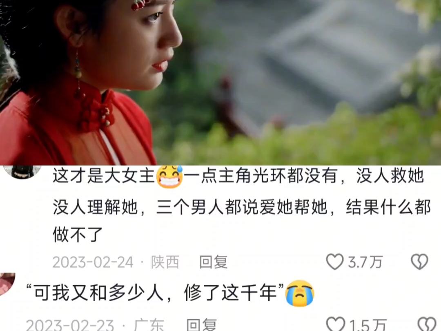Open the second commenter's avatar profile

pos(7,284)
